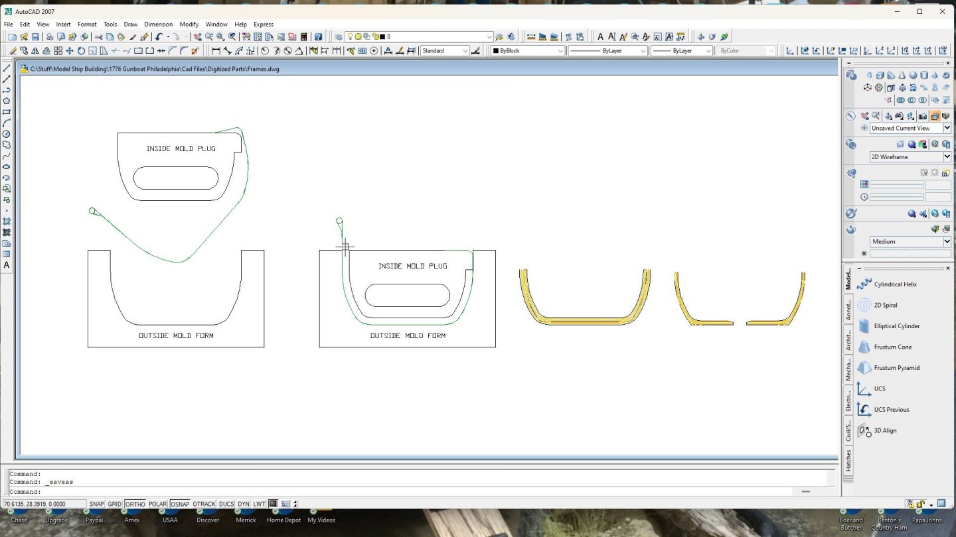Screen dimensions: 956x537
Task: Open the ByBlock color dropdown
Action: (528, 51)
